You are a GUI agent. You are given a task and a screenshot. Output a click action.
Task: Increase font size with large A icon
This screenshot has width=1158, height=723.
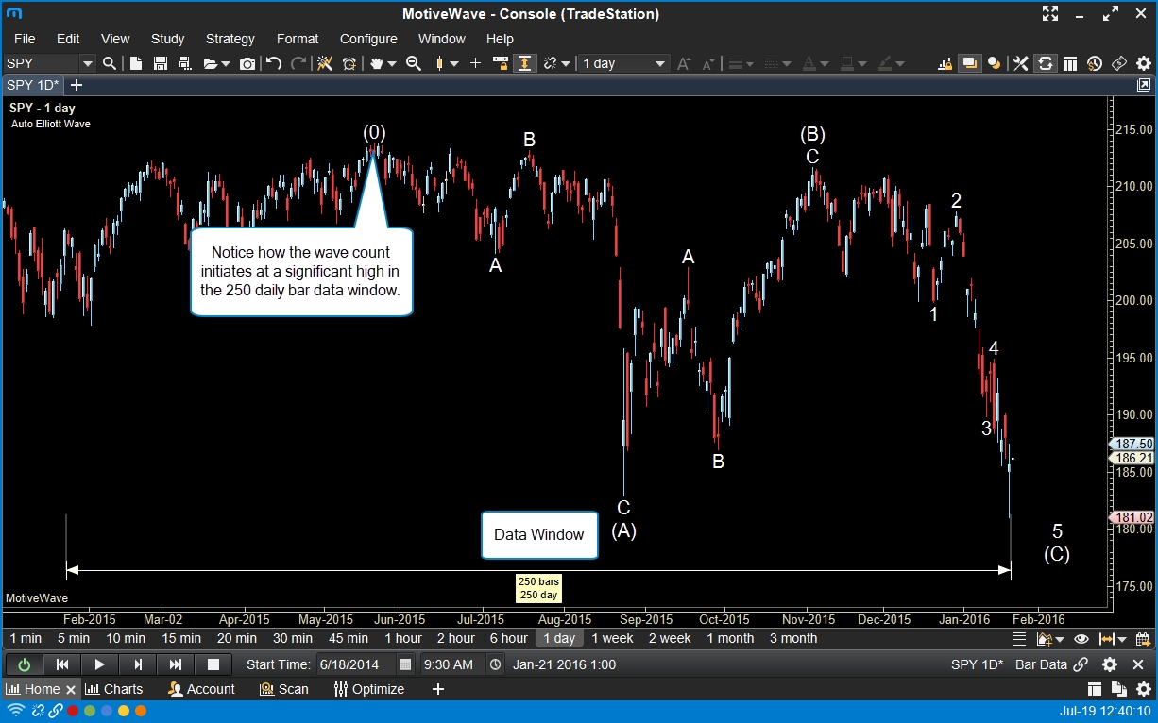point(684,63)
